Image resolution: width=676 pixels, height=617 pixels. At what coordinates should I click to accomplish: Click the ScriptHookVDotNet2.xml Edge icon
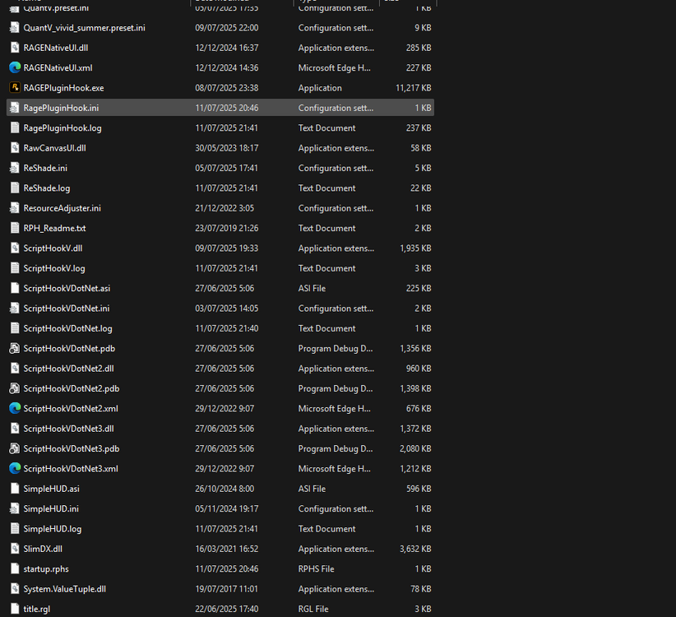tap(15, 408)
